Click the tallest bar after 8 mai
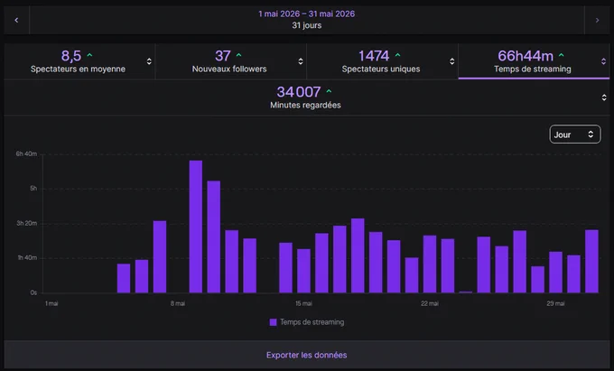The width and height of the screenshot is (614, 371). click(x=196, y=227)
